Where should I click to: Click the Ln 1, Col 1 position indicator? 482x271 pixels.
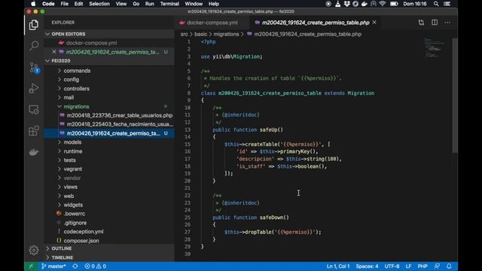[x=338, y=266]
